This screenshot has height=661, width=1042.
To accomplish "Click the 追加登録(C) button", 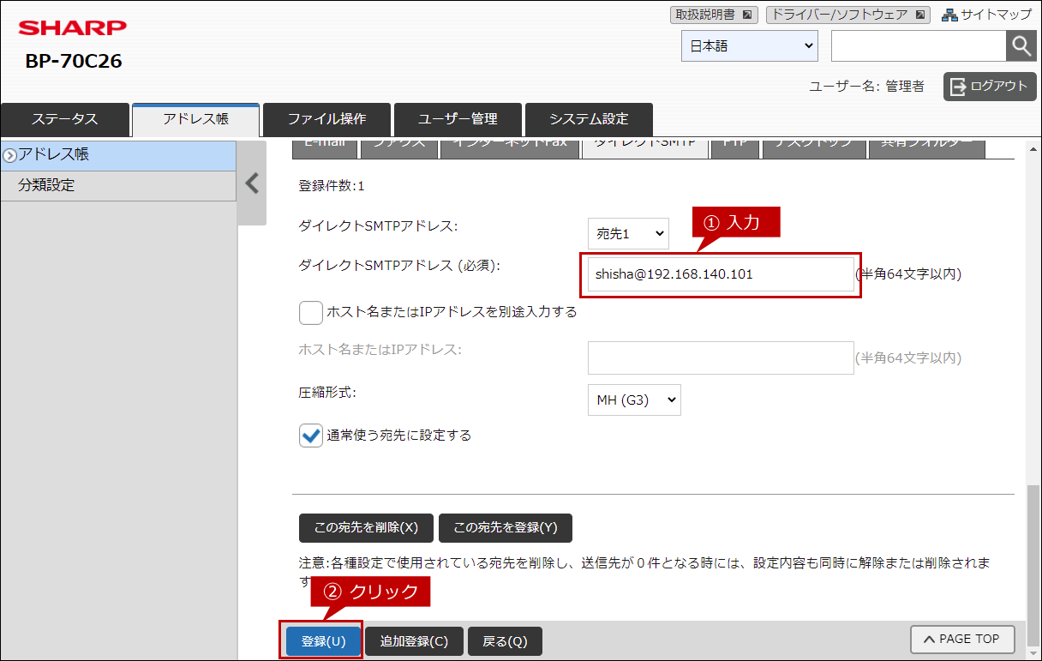I will 414,641.
